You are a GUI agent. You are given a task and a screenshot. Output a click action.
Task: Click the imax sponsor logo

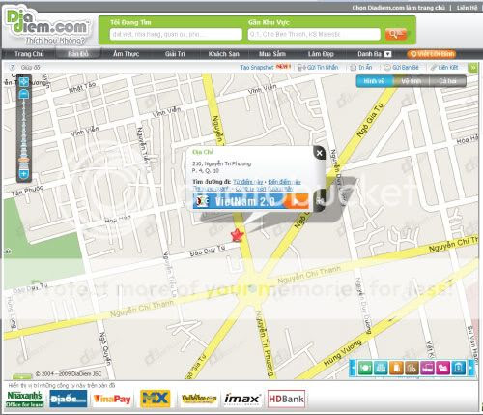pyautogui.click(x=242, y=400)
